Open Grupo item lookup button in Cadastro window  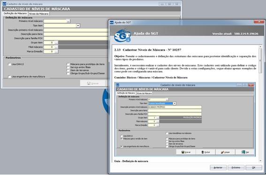(x=56, y=42)
